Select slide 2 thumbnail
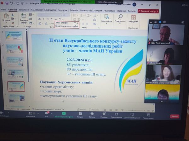The height and width of the screenshot is (141, 189). pyautogui.click(x=15, y=49)
